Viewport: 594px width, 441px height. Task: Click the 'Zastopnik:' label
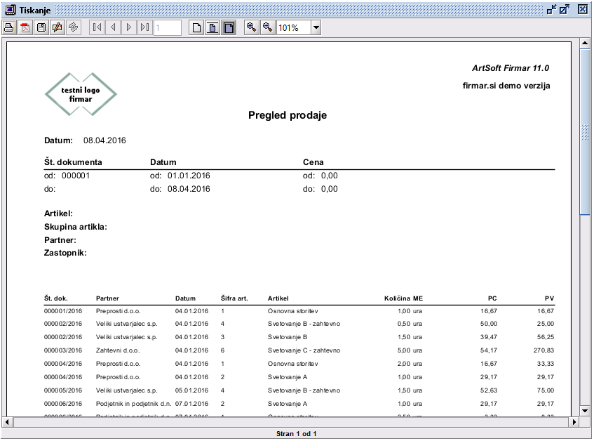coord(65,253)
